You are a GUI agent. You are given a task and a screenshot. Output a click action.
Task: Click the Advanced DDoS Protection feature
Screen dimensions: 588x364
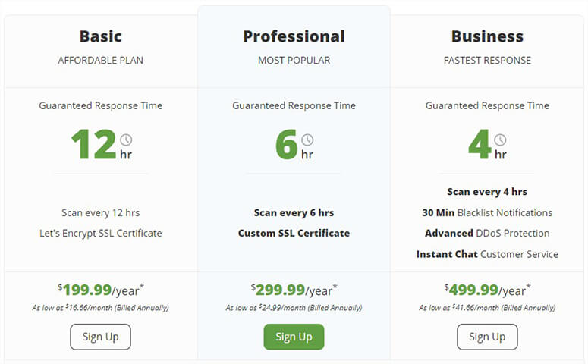(x=487, y=233)
